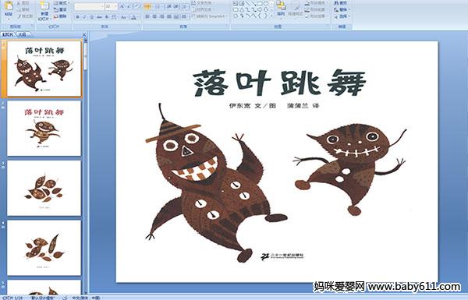This screenshot has width=468, height=300.
Task: Click the Format Painter brush icon
Action: 19,16
